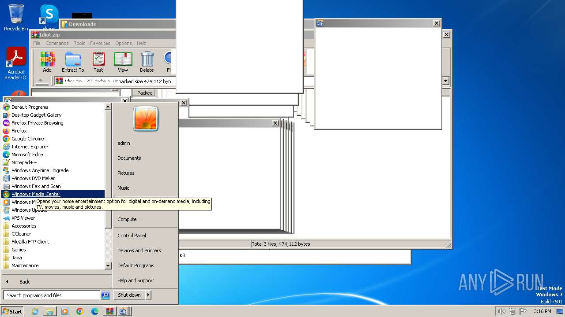Click the Test archive toolbar button
This screenshot has height=317, width=565.
point(98,62)
